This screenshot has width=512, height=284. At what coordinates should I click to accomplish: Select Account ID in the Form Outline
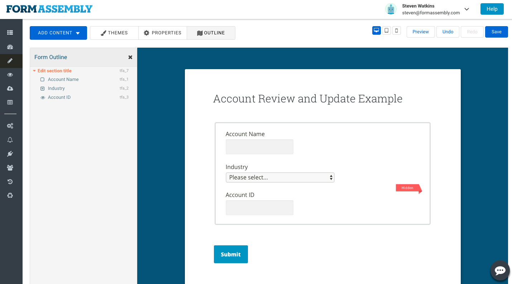[59, 97]
